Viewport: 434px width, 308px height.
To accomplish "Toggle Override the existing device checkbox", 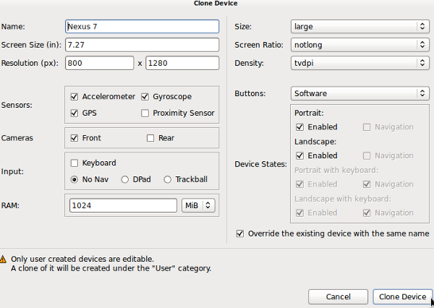I will tap(241, 234).
